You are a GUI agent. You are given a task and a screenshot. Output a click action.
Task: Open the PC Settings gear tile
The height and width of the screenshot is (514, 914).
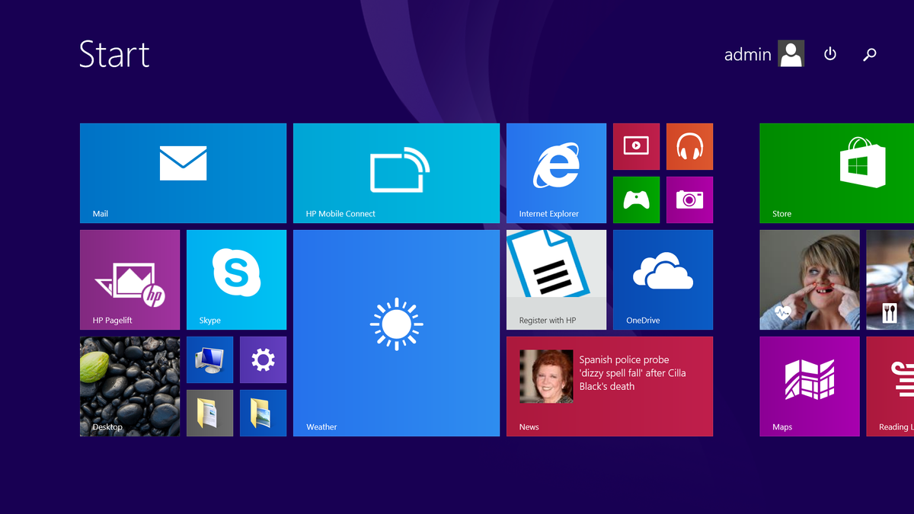[263, 359]
